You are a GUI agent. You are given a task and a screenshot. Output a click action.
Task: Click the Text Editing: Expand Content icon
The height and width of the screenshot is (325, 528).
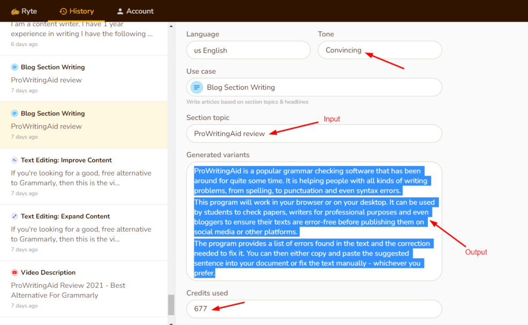tap(15, 216)
